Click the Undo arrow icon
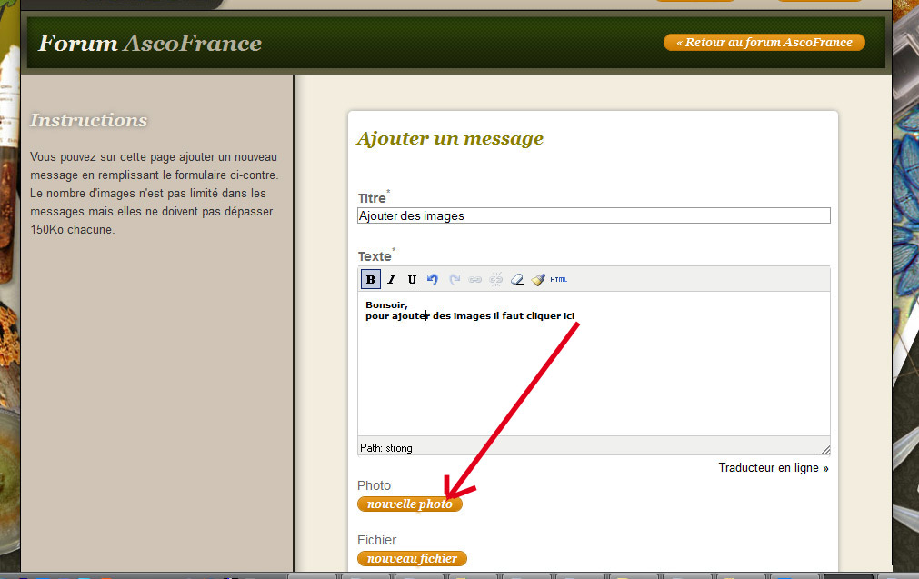This screenshot has width=919, height=579. pos(433,280)
